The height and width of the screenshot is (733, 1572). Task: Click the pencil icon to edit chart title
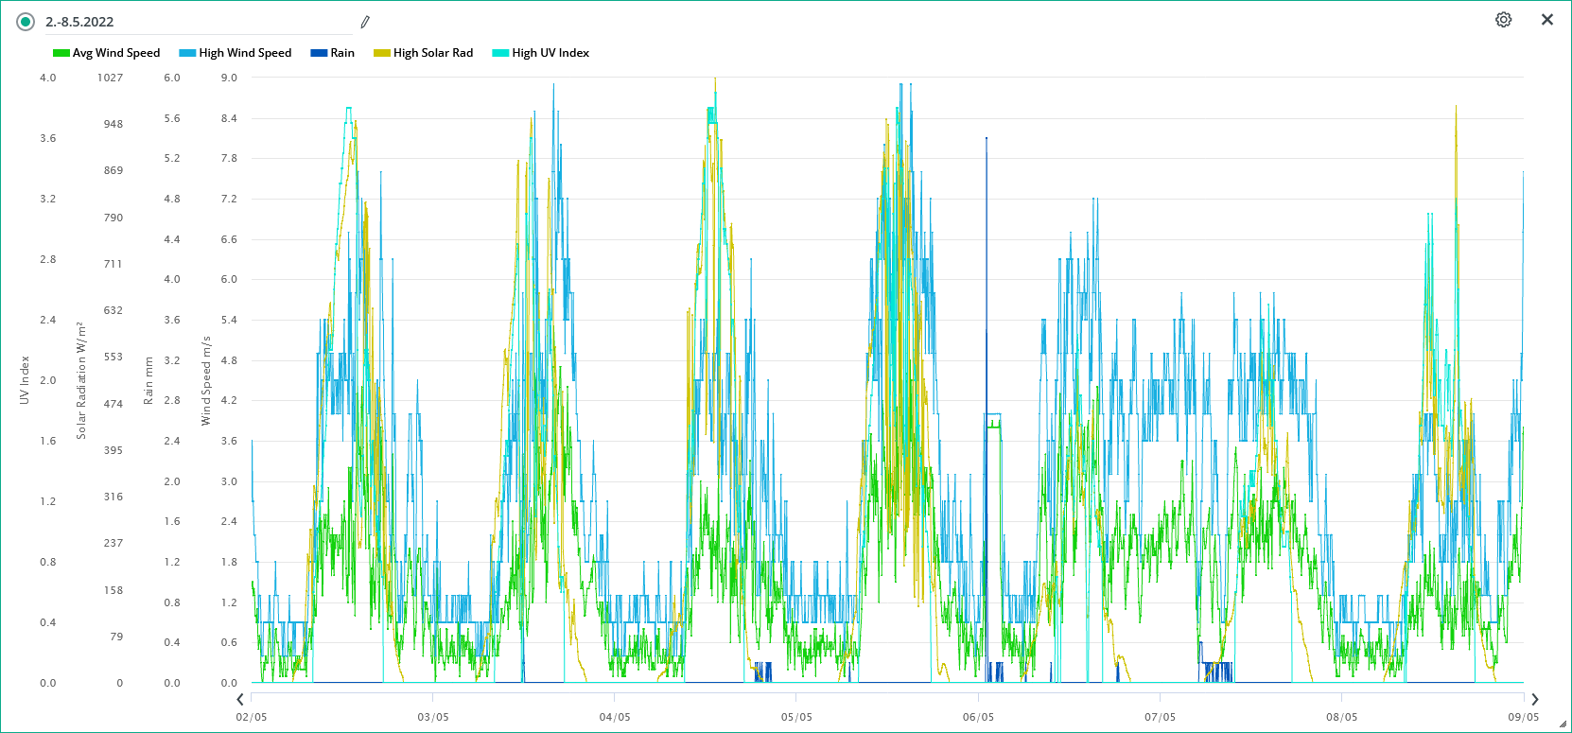click(x=365, y=22)
